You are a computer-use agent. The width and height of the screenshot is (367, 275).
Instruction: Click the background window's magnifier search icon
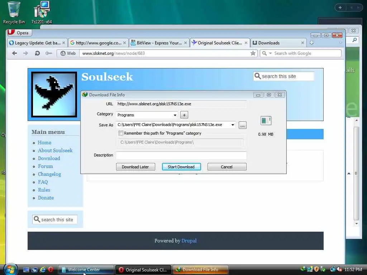pyautogui.click(x=354, y=40)
